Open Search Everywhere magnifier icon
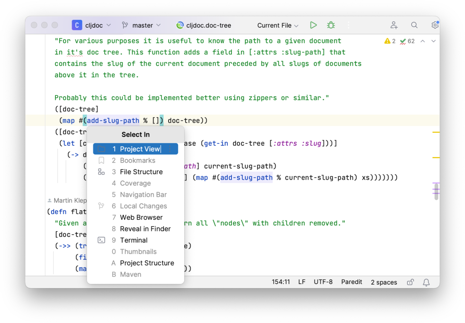465x323 pixels. click(x=414, y=25)
